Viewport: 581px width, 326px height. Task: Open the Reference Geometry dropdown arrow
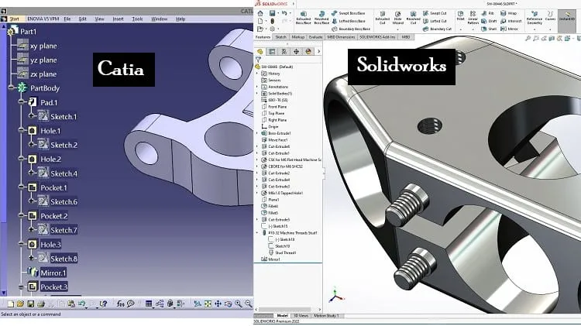[x=535, y=29]
